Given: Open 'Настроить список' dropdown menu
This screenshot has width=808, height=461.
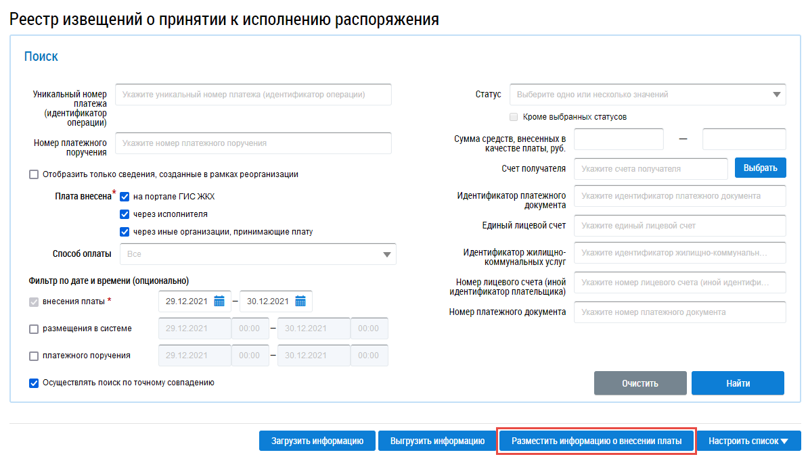Looking at the screenshot, I should click(x=748, y=441).
